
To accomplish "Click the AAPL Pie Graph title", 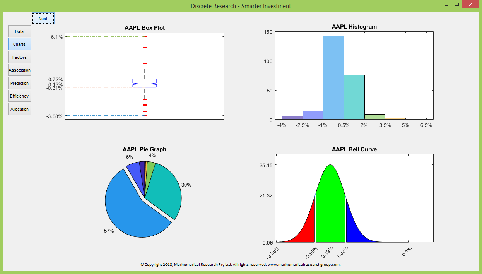I will [x=144, y=149].
